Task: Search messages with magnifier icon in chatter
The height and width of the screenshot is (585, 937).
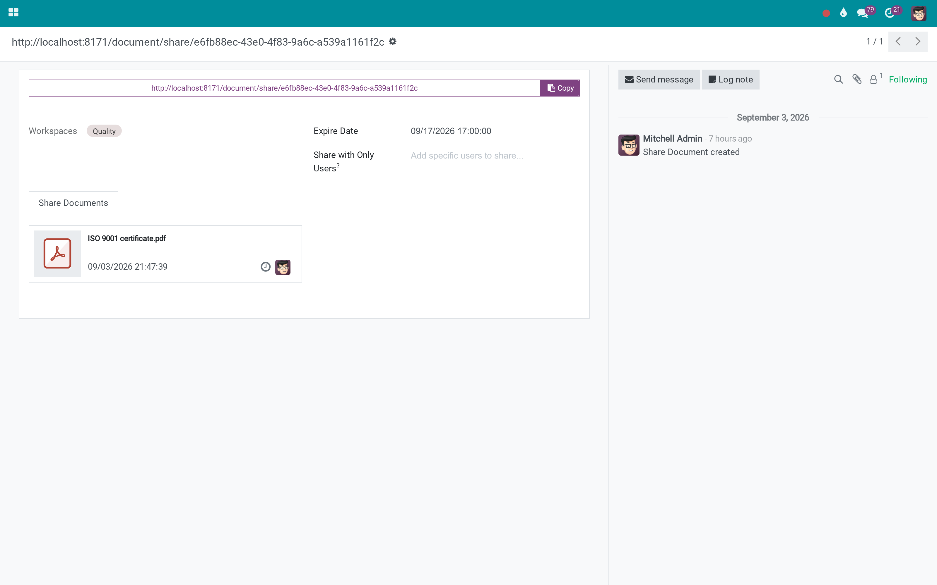Action: 838,80
